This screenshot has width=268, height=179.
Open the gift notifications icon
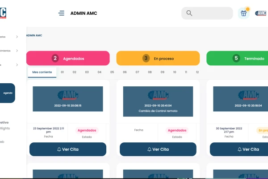243,13
